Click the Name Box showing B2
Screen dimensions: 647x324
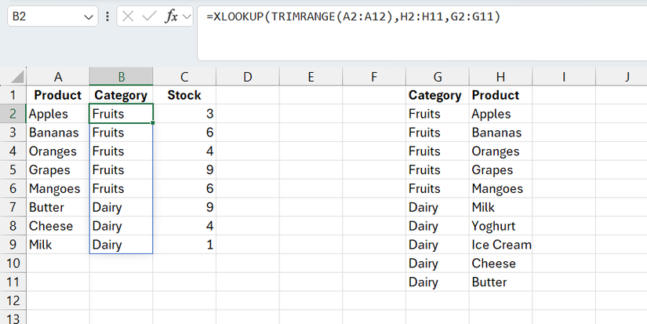point(47,17)
